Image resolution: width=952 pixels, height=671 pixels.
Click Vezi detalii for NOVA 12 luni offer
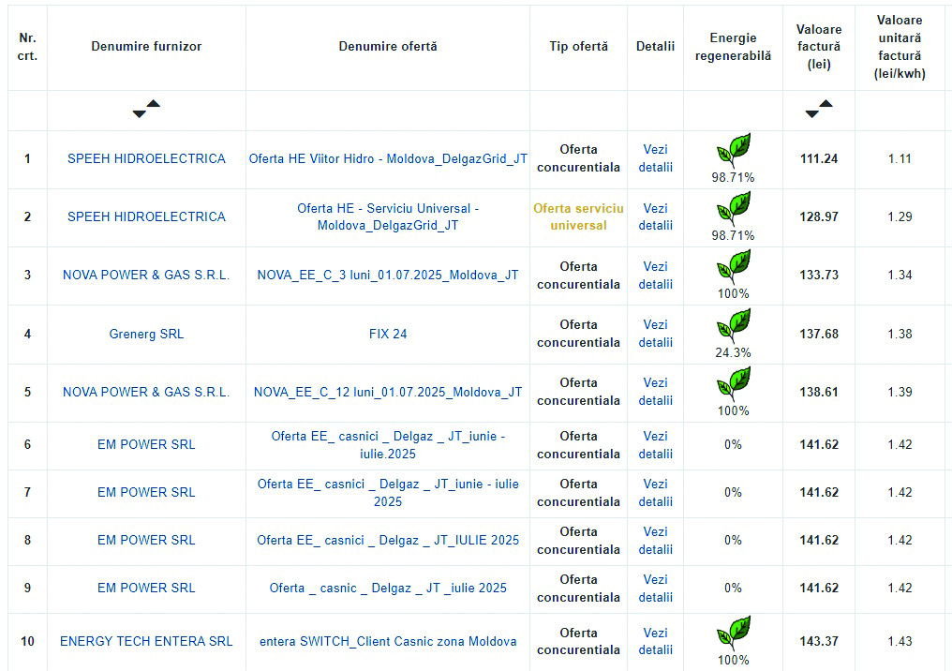(x=656, y=393)
